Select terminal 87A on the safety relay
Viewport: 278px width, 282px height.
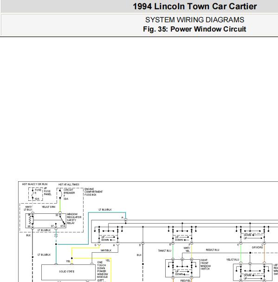[x=63, y=226]
